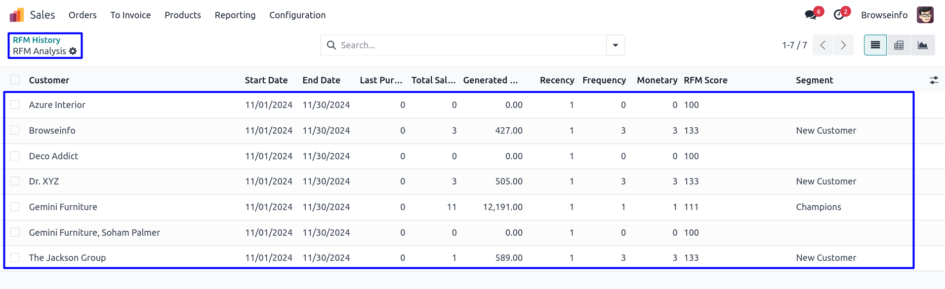Screen dimensions: 945x289
Task: Tick the select-all checkbox in header
Action: (x=15, y=80)
